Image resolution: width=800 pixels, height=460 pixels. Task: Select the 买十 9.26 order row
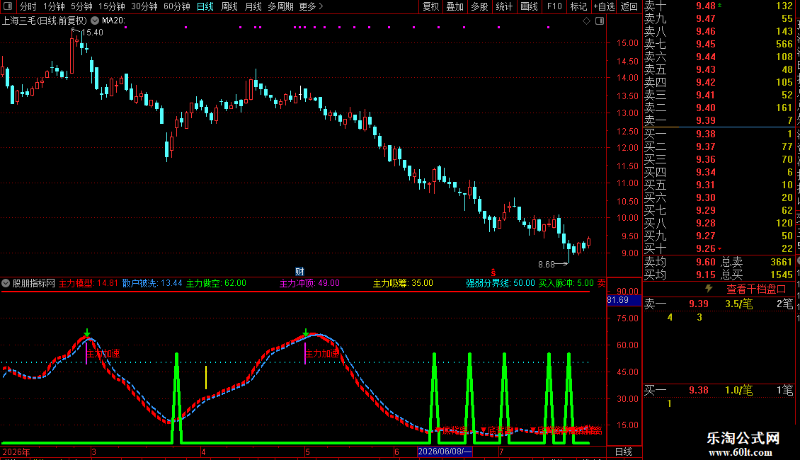(719, 249)
